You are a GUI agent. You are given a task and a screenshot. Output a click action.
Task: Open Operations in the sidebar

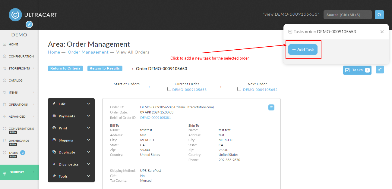pyautogui.click(x=19, y=104)
